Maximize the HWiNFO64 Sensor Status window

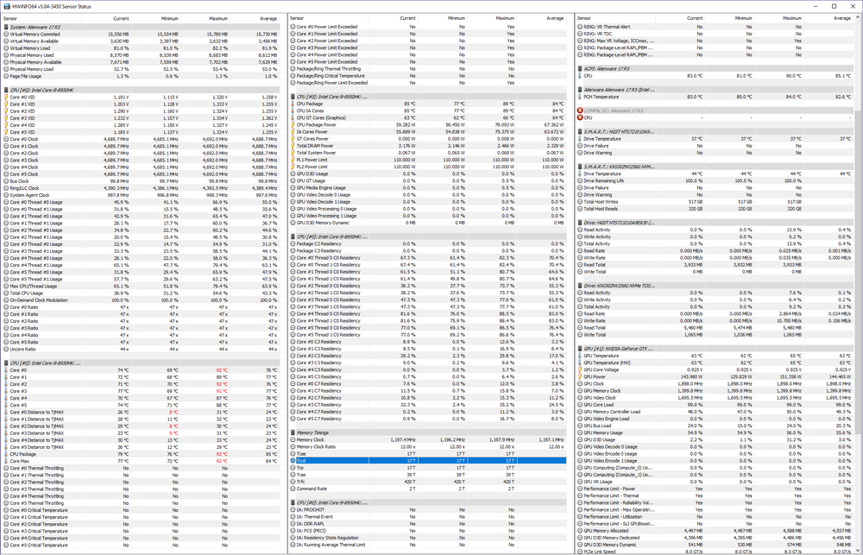(834, 6)
